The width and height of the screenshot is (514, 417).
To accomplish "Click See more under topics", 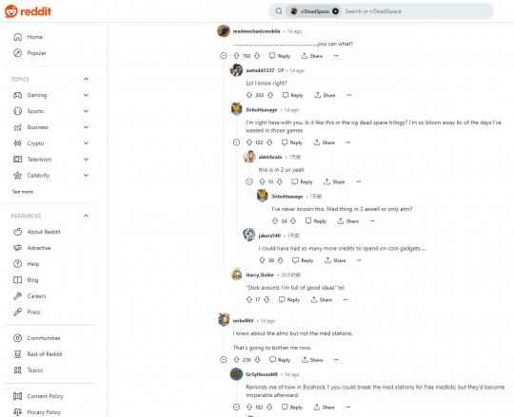I will click(23, 192).
